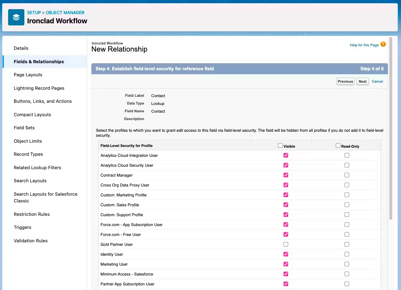Uncheck Visible for Force.com - App Subscription User

click(x=286, y=224)
